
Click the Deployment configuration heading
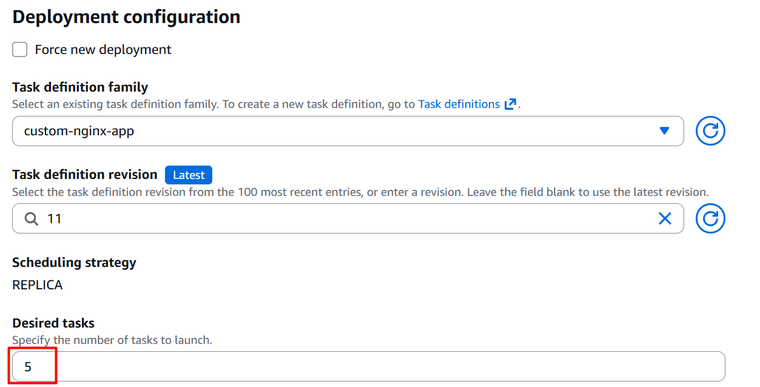(x=126, y=17)
